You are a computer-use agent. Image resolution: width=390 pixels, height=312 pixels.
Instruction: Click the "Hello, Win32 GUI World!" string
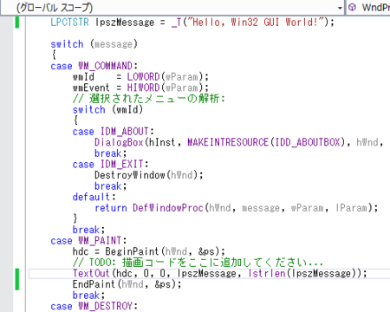257,23
